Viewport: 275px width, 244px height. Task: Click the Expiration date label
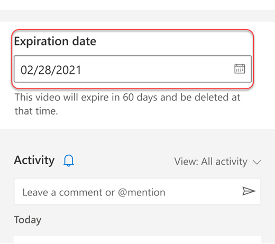tap(55, 41)
